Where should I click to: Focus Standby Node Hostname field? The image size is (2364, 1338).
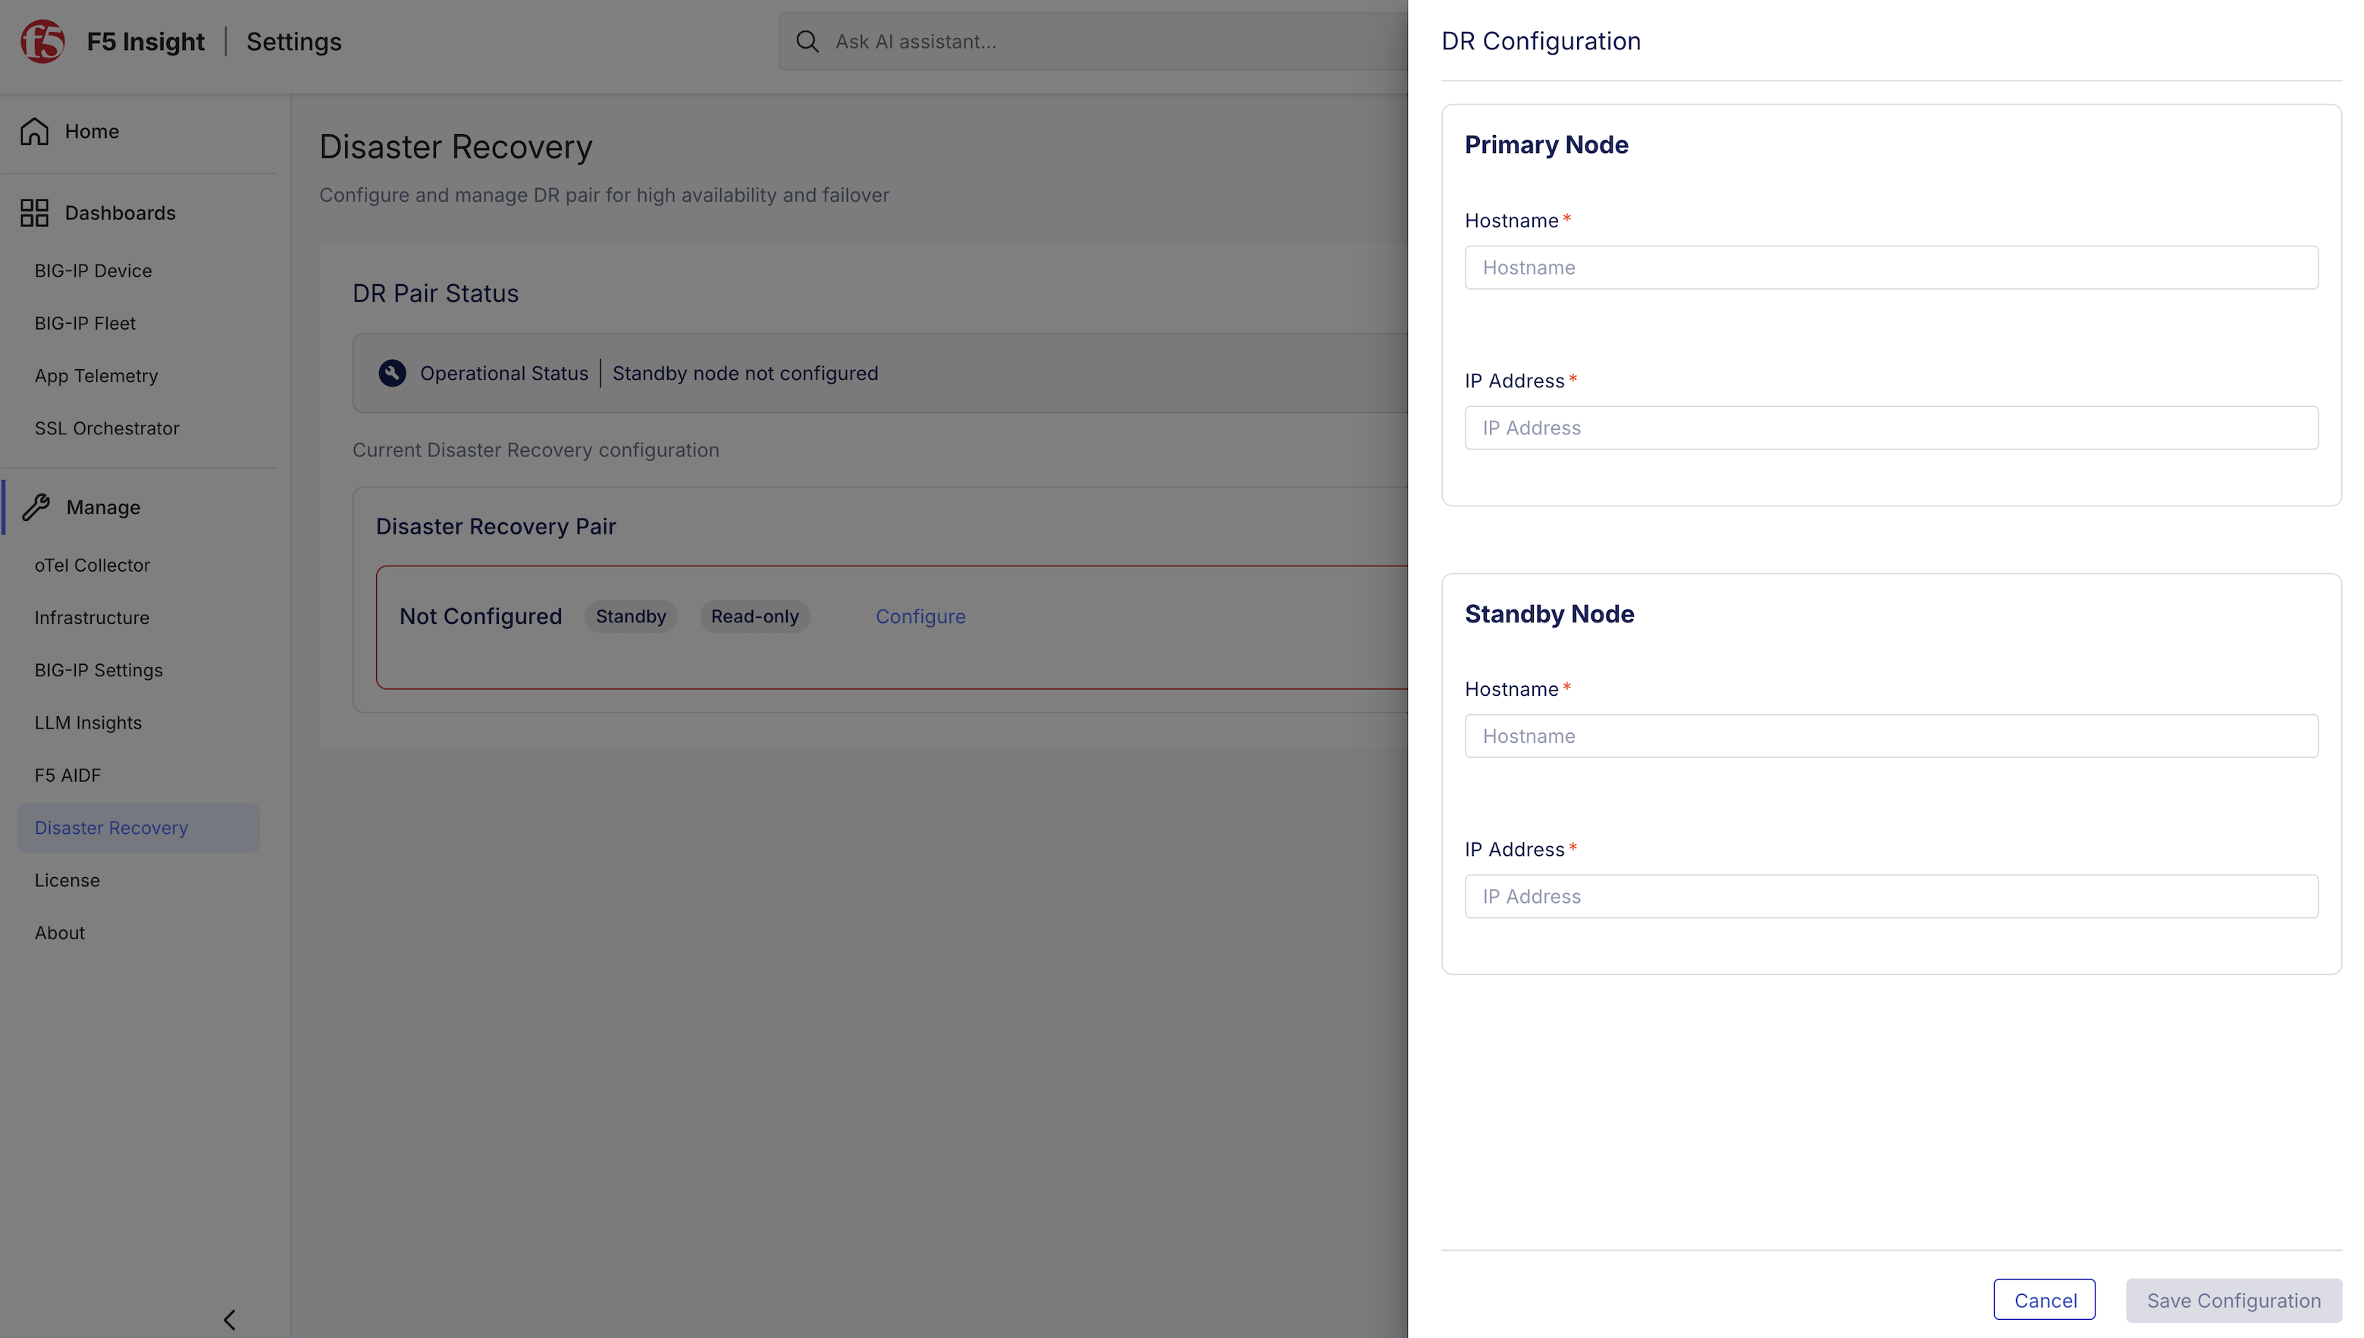1891,736
